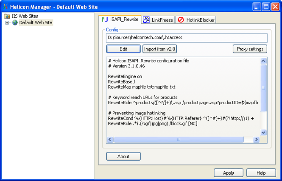This screenshot has height=181, width=282.
Task: Minimize the Helicon Manager window
Action: tap(257, 7)
